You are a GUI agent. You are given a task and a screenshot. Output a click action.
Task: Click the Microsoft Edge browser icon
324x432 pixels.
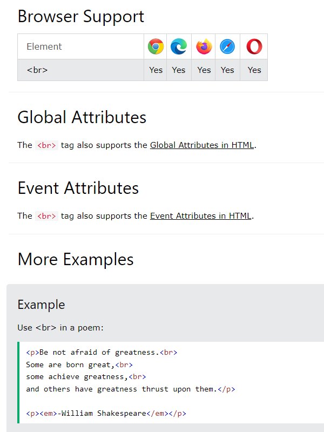click(179, 46)
